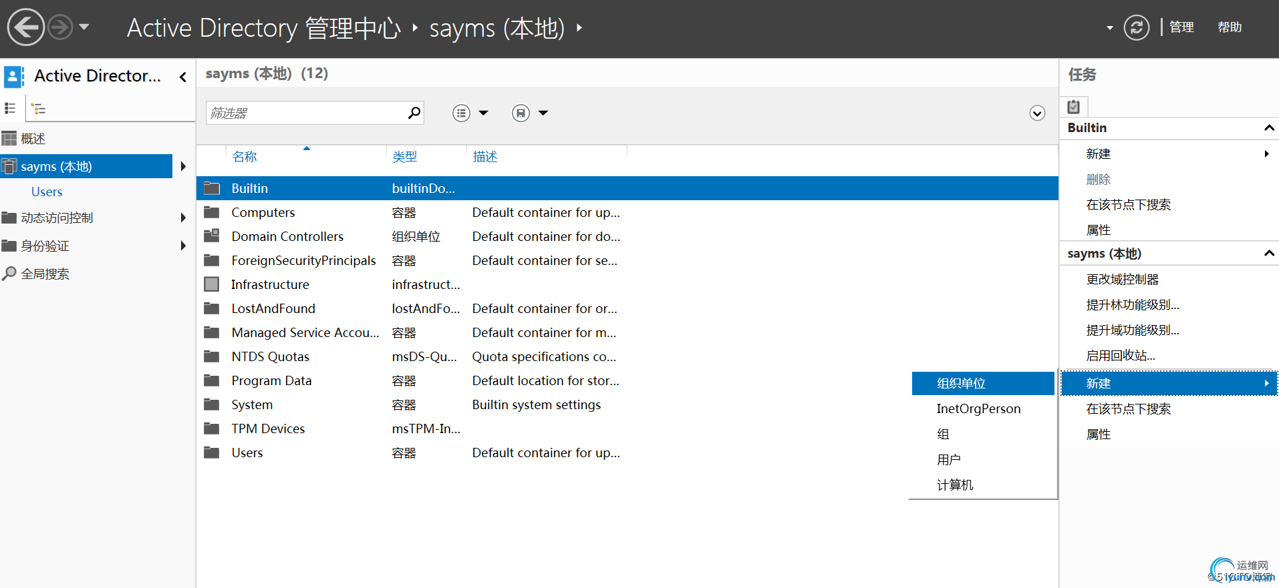Click the tasks clipboard icon
This screenshot has height=588, width=1279.
pos(1074,107)
